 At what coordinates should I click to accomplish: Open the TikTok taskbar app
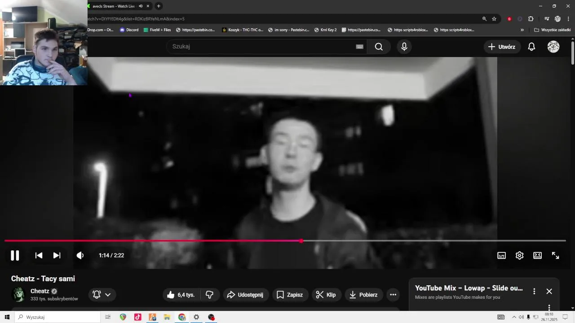[137, 317]
